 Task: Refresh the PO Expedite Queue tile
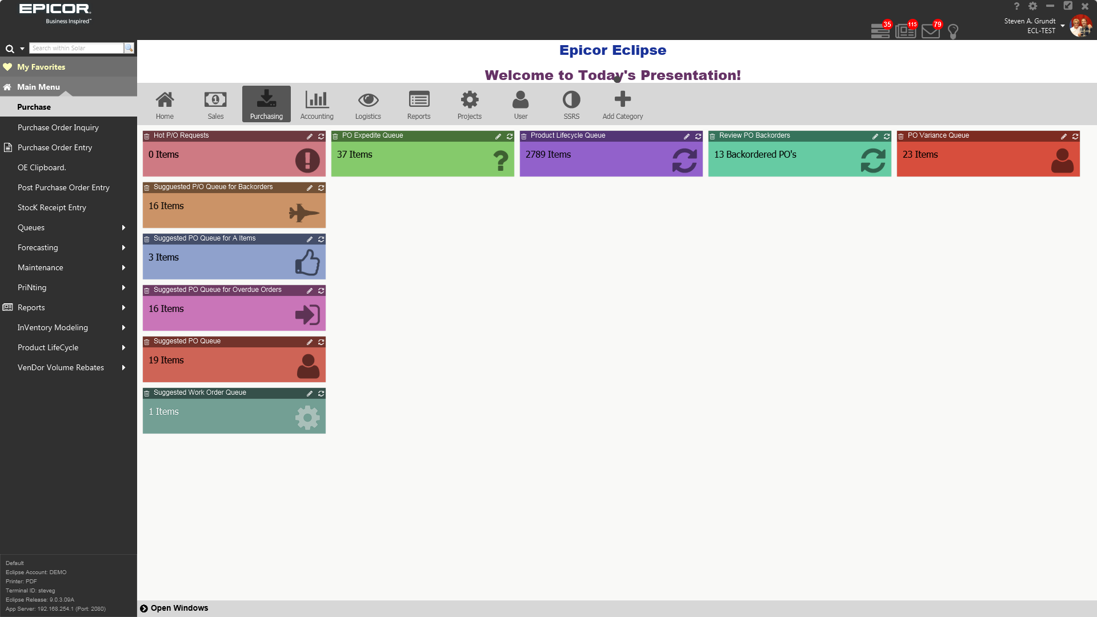(x=510, y=137)
